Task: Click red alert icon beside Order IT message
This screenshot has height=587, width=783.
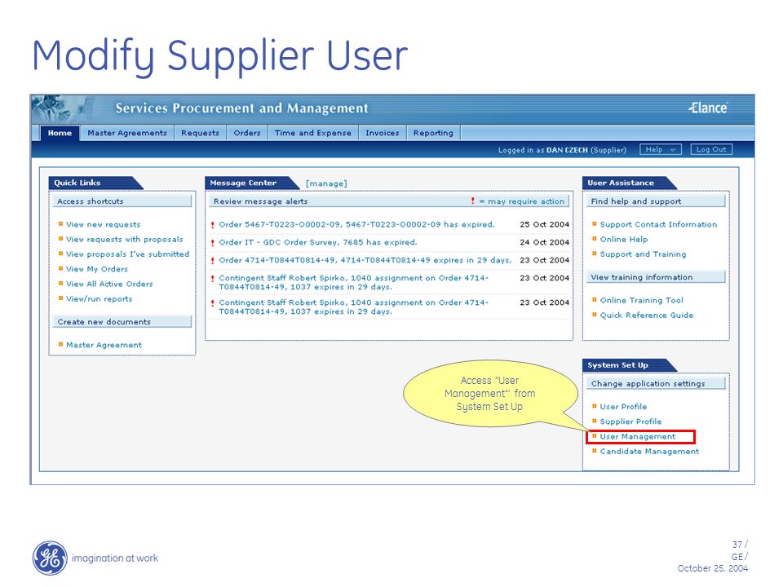Action: (x=213, y=243)
